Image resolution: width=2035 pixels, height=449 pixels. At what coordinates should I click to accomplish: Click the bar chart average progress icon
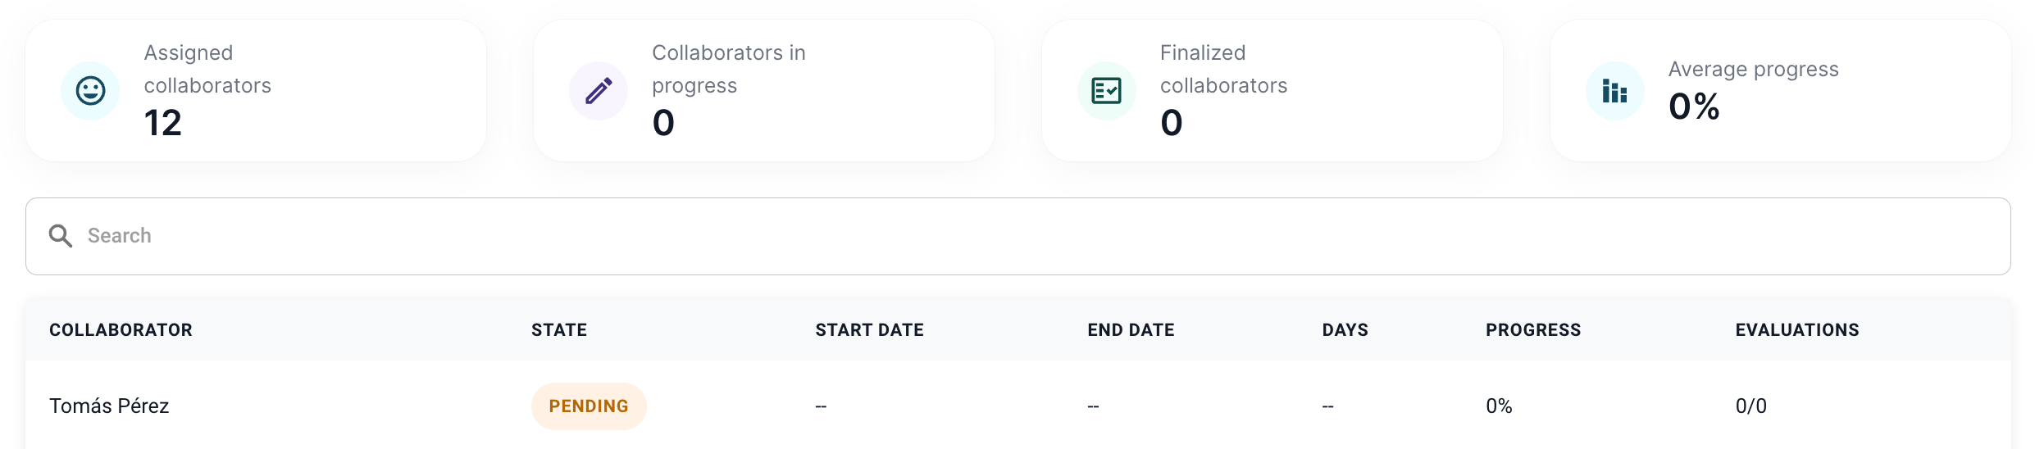[x=1615, y=91]
